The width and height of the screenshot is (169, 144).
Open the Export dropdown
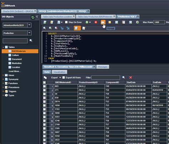tap(56, 78)
